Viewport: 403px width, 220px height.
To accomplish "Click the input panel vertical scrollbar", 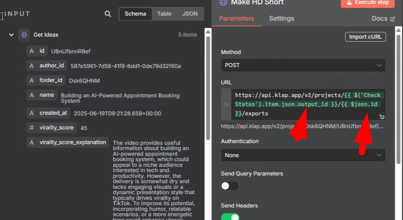I will [208, 88].
